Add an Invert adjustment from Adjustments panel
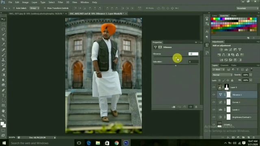 click(221, 60)
